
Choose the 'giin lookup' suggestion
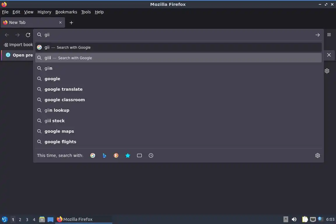click(x=178, y=110)
